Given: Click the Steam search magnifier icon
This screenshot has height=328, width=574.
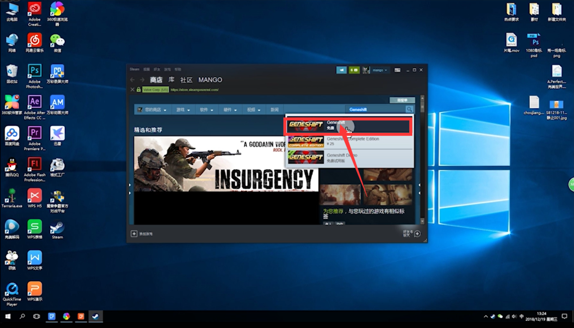Looking at the screenshot, I should point(409,109).
